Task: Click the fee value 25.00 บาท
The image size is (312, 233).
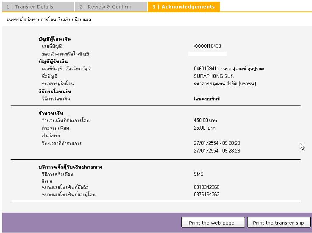Action: [204, 128]
